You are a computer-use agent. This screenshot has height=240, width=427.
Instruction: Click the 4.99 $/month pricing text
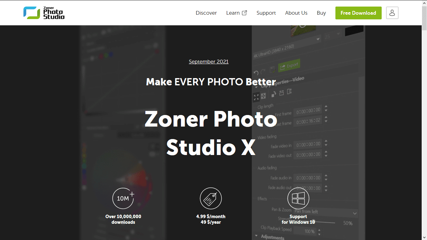pos(211,216)
